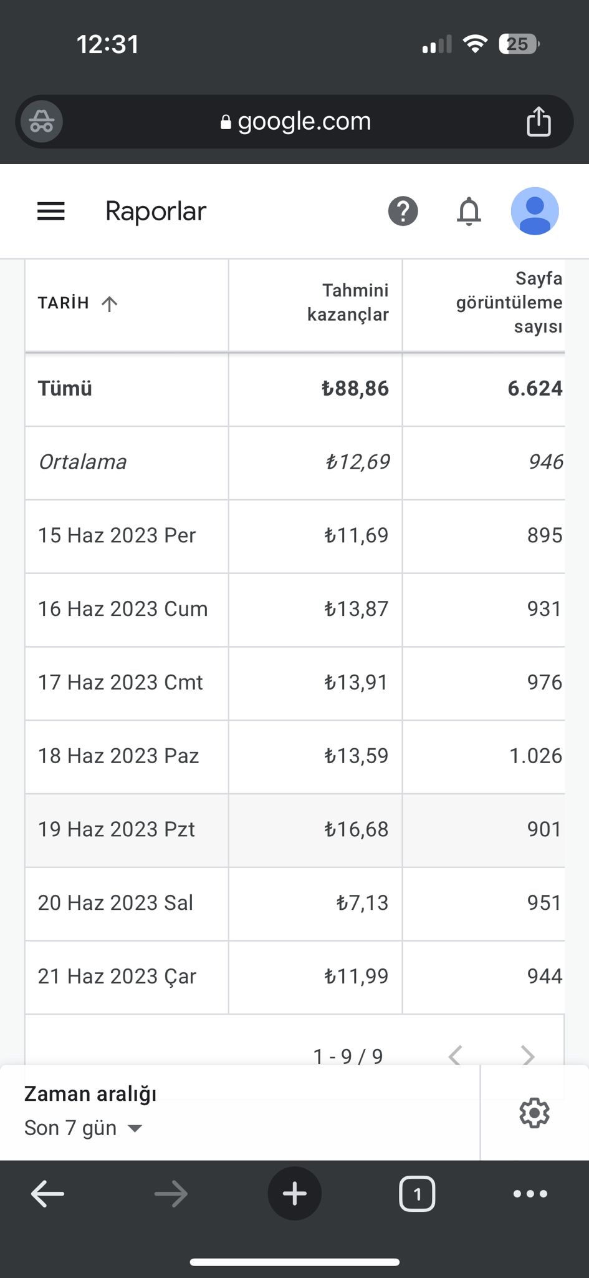The image size is (589, 1278).
Task: Tap the 19 Haz 2023 Pzt row
Action: (295, 830)
